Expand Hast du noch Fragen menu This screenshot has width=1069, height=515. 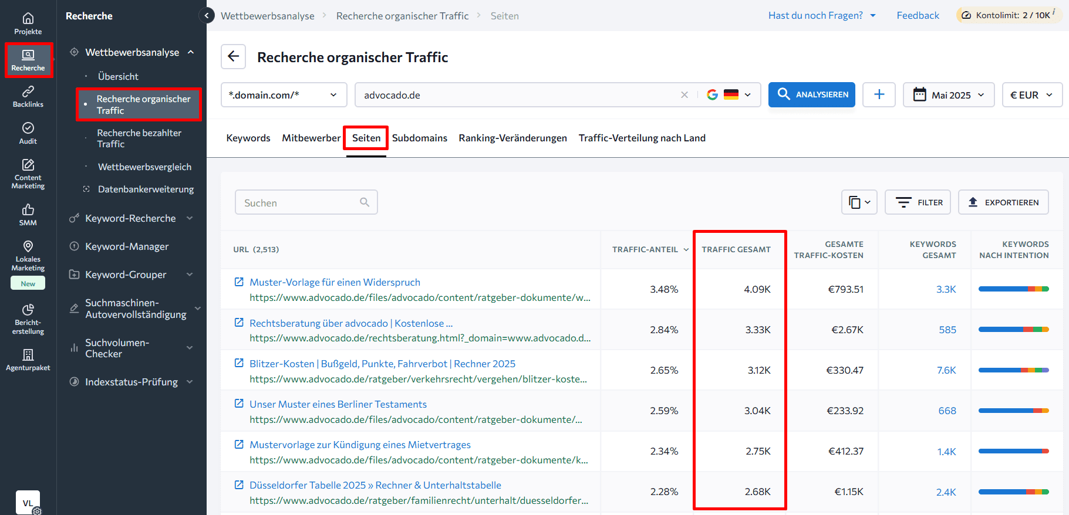coord(822,15)
